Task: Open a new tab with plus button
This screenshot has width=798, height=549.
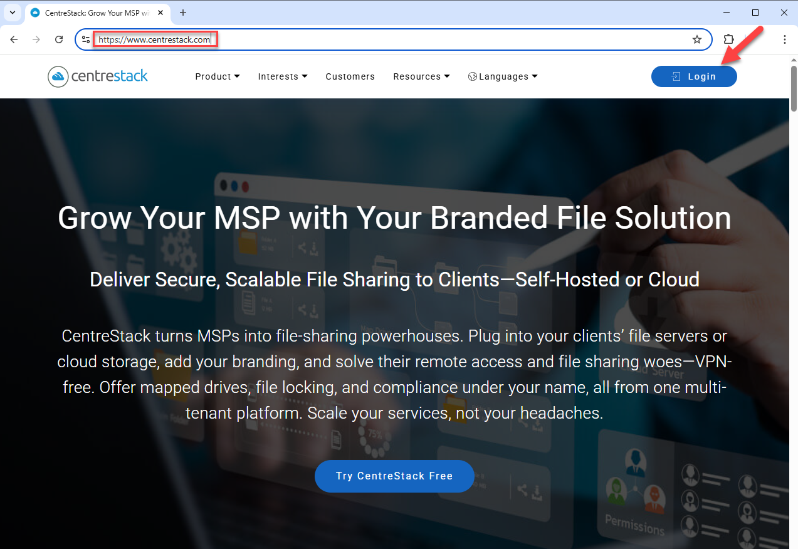Action: click(183, 13)
